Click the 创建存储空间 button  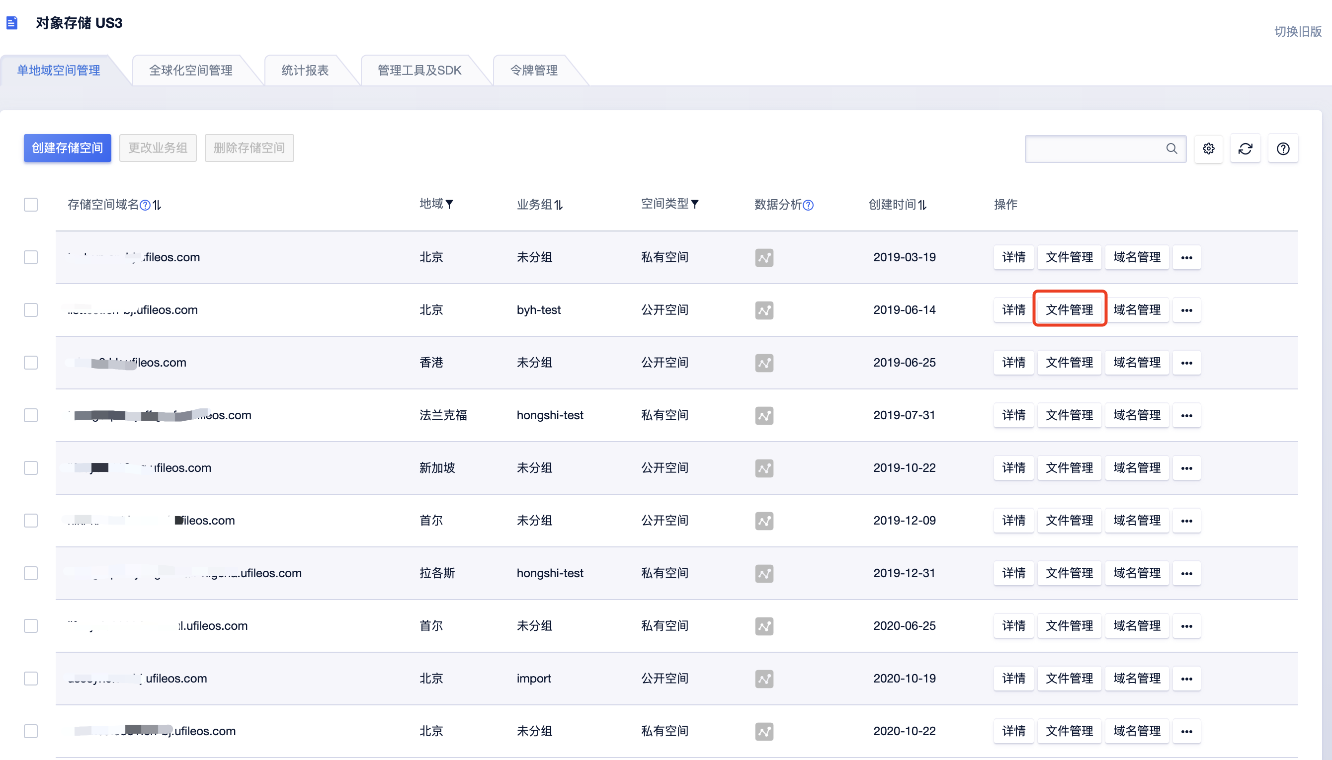click(68, 148)
